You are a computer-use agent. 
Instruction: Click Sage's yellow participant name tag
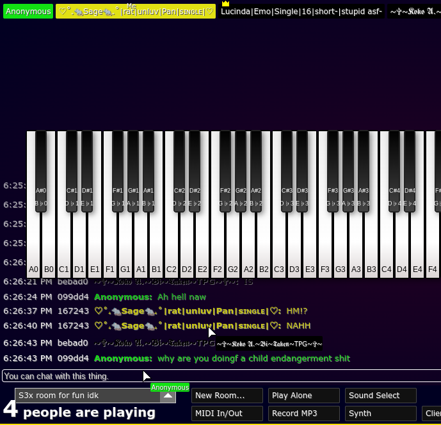[136, 12]
